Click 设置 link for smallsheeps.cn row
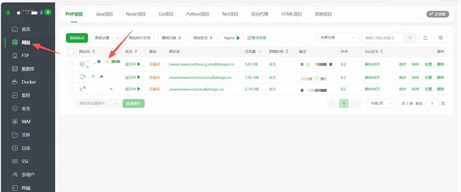461x192 pixels. (428, 89)
